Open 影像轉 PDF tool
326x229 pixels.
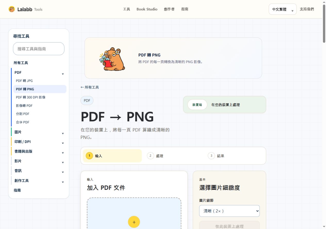tap(24, 106)
